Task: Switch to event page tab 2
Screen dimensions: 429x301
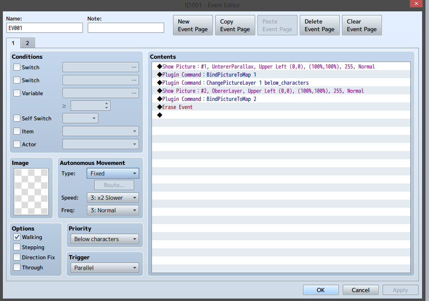Action: [x=27, y=43]
